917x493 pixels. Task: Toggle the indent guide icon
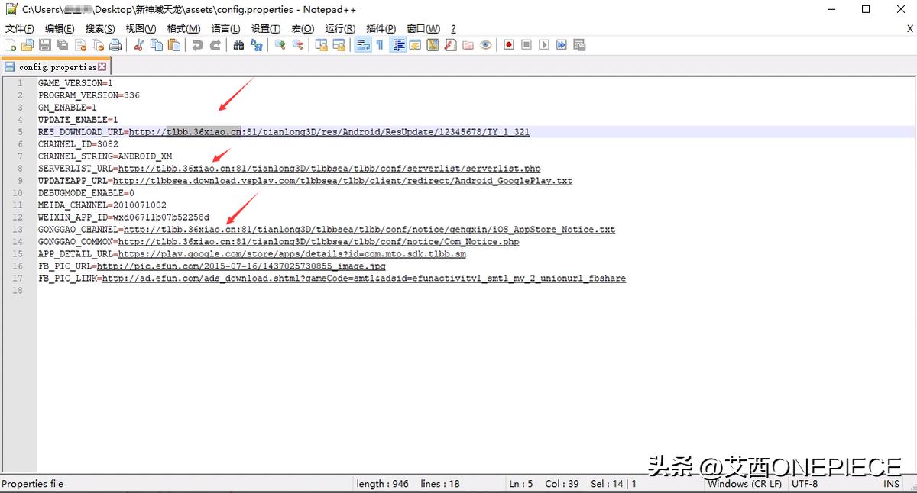[398, 45]
